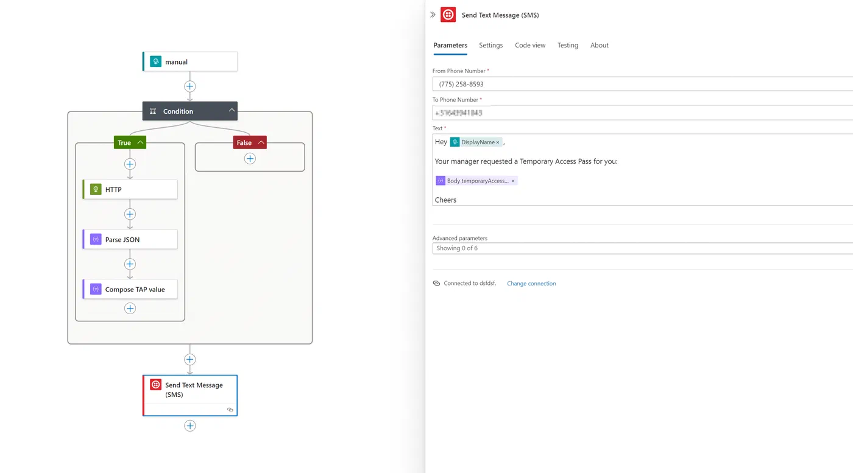Collapse the True branch

click(x=140, y=142)
